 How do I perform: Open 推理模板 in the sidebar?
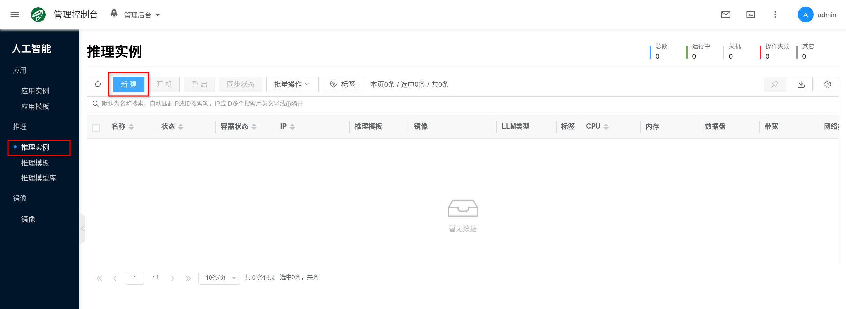pyautogui.click(x=35, y=163)
